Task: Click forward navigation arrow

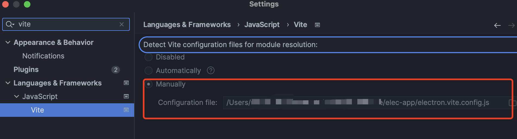Action: (x=511, y=25)
